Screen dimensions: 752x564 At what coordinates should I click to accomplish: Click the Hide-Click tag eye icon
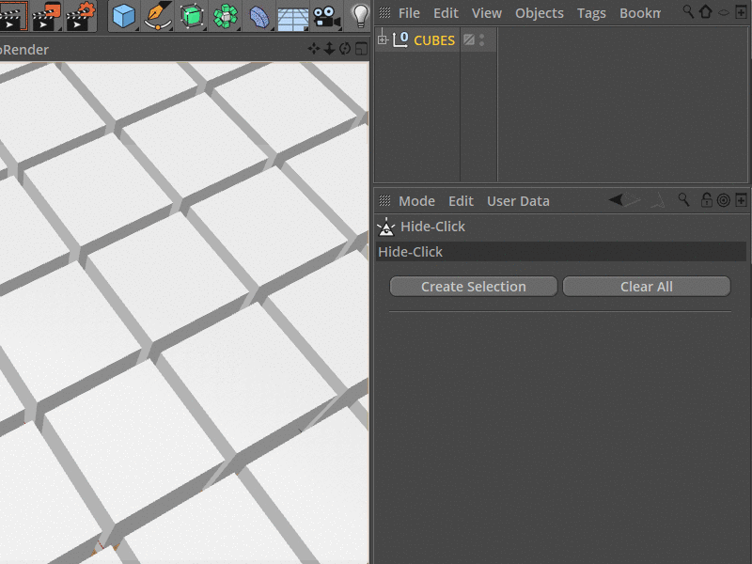click(386, 227)
